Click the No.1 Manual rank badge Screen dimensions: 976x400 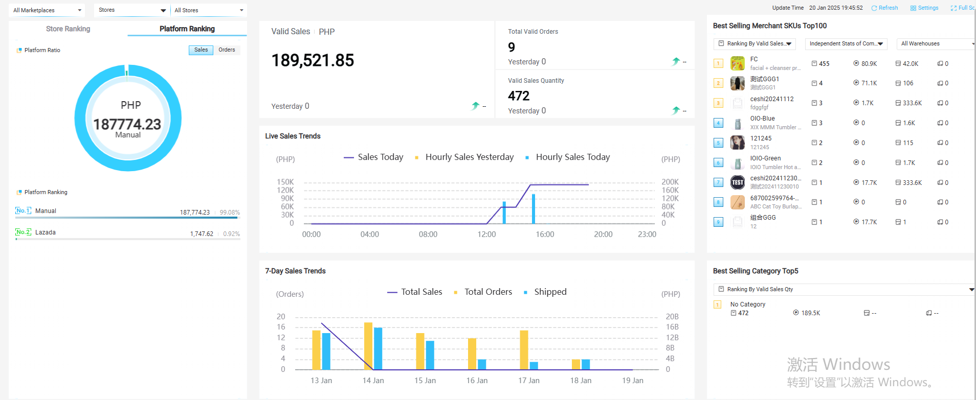click(x=23, y=210)
